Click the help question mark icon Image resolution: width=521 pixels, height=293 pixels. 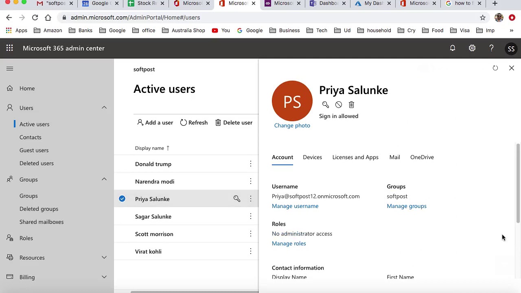tap(492, 48)
